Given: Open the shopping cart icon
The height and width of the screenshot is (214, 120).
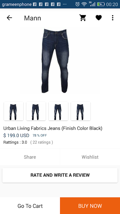Looking at the screenshot, I should pyautogui.click(x=83, y=18).
